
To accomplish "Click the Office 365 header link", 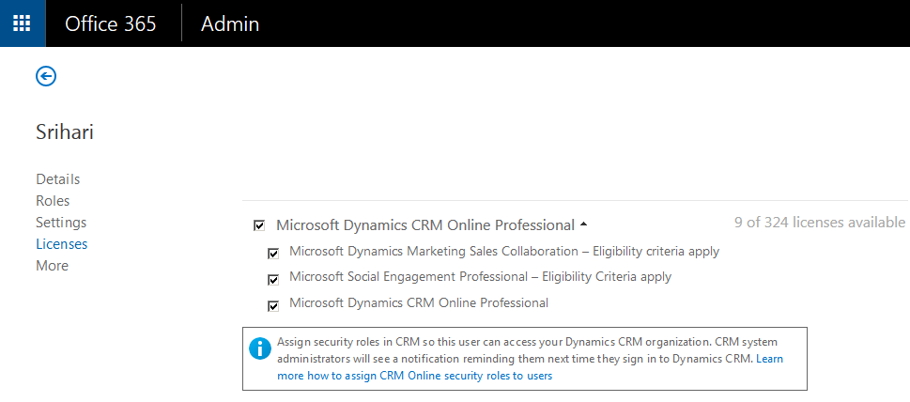I will coord(111,23).
